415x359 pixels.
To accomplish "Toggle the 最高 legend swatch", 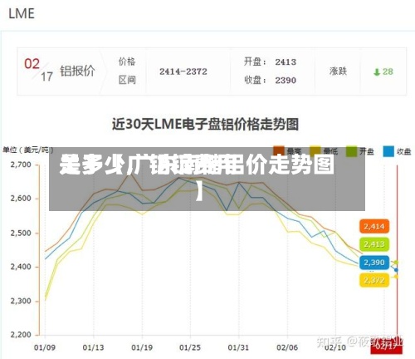I will coord(279,151).
